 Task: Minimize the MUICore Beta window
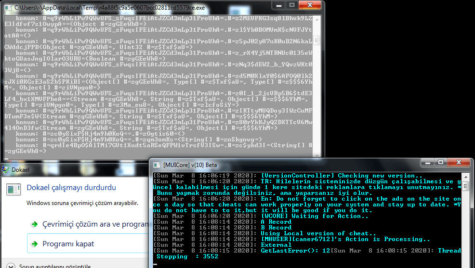coord(428,163)
